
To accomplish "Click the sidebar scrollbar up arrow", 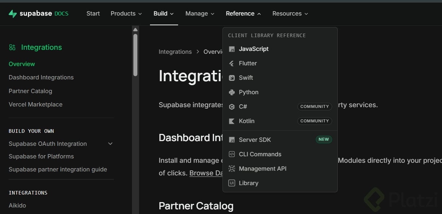I will 136,30.
